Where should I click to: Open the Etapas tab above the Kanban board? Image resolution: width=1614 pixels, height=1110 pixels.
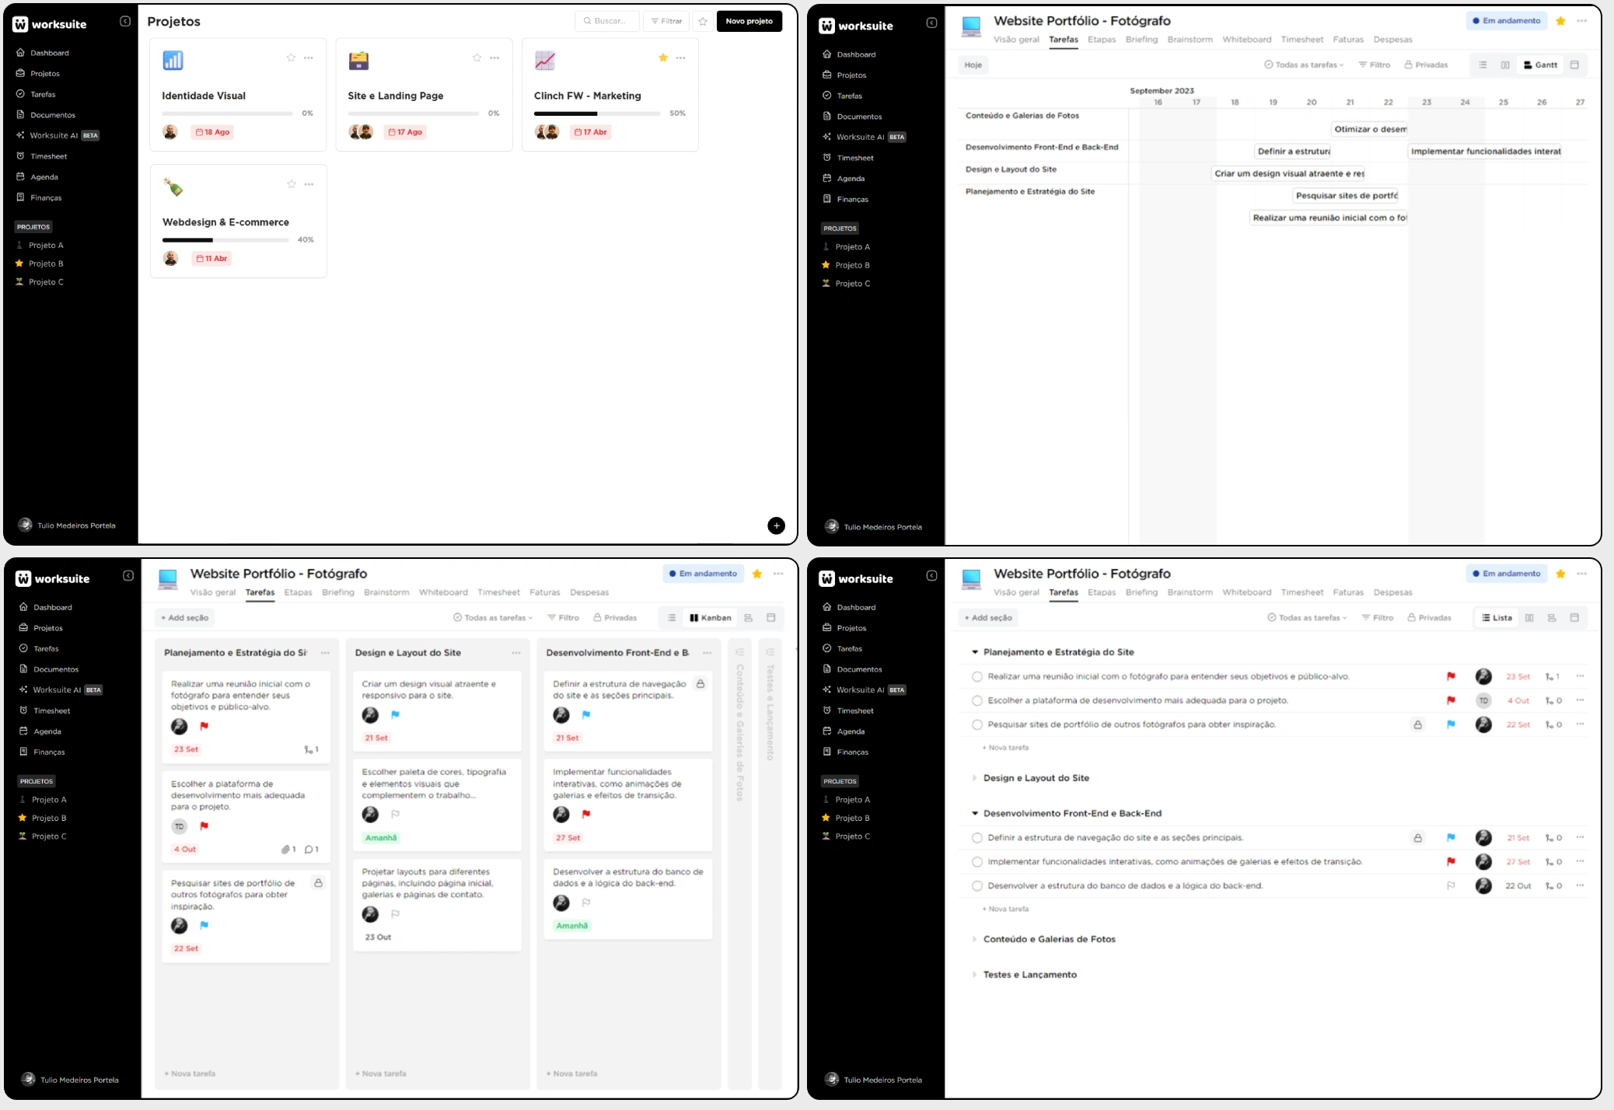(298, 592)
